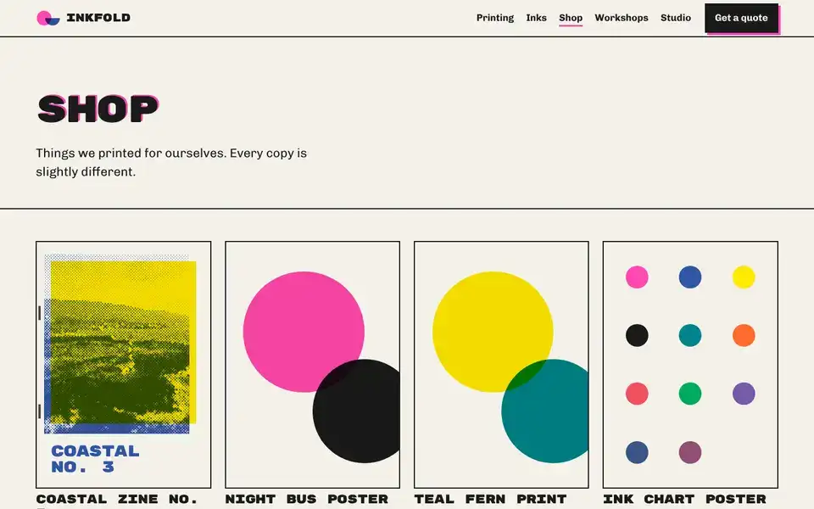Open the Workshops nav item
The width and height of the screenshot is (814, 509).
coord(622,18)
